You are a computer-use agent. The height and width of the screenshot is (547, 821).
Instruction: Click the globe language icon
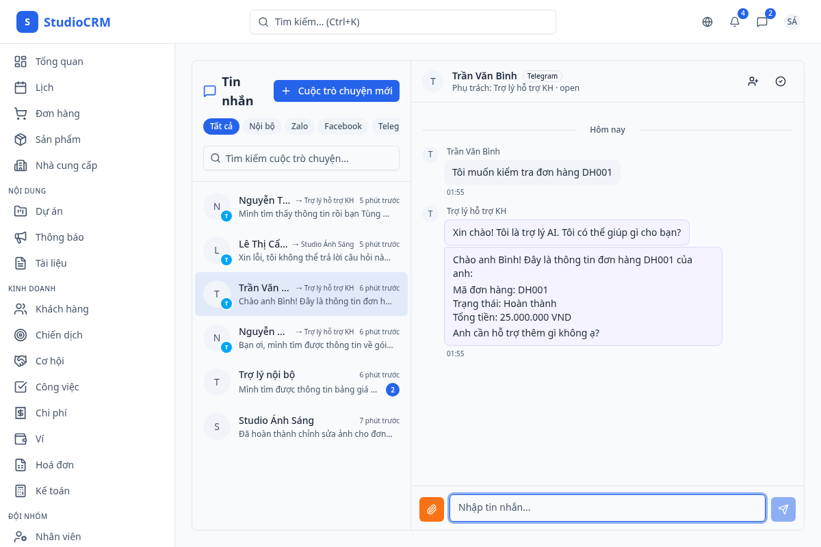click(707, 22)
